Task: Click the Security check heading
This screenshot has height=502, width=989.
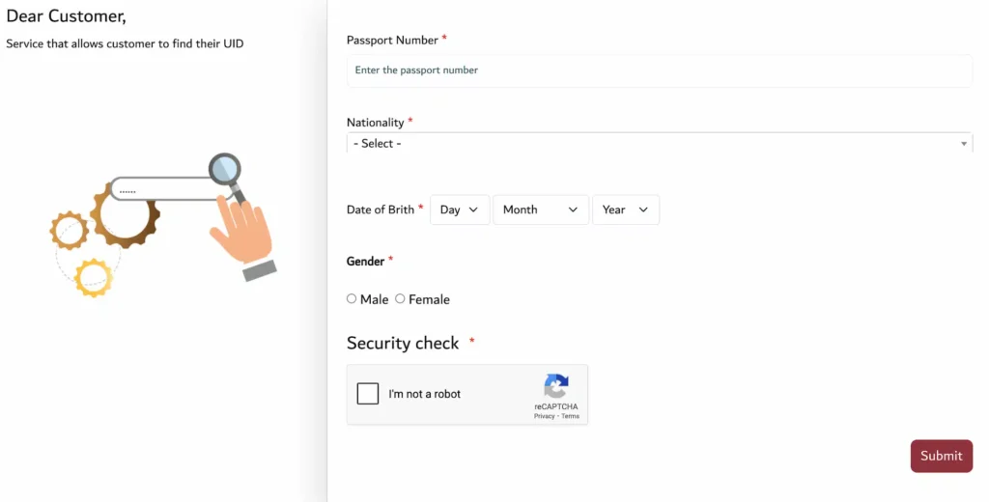Action: (x=403, y=343)
